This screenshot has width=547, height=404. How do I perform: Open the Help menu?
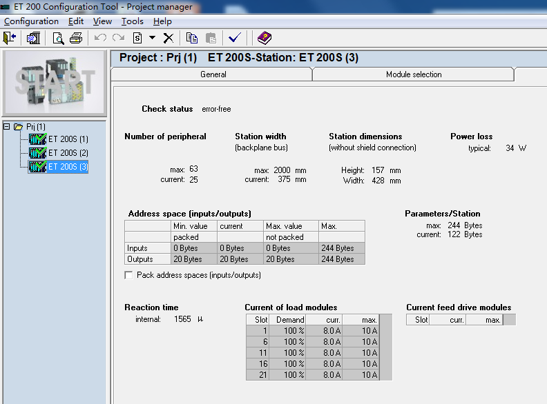pos(162,21)
